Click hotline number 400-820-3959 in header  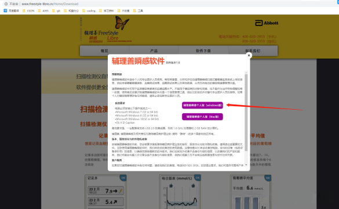click(253, 37)
